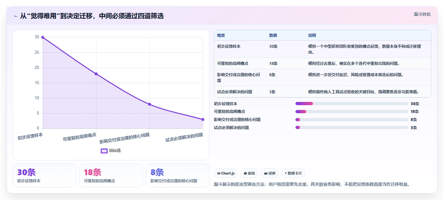Screen dimensions: 444x200
Task: Select the 表格 tag
Action: [249, 173]
